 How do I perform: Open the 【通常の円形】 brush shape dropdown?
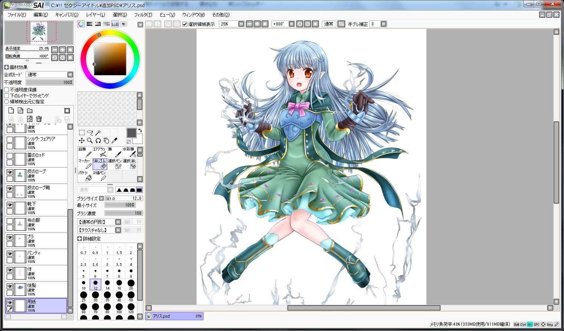coord(118,222)
